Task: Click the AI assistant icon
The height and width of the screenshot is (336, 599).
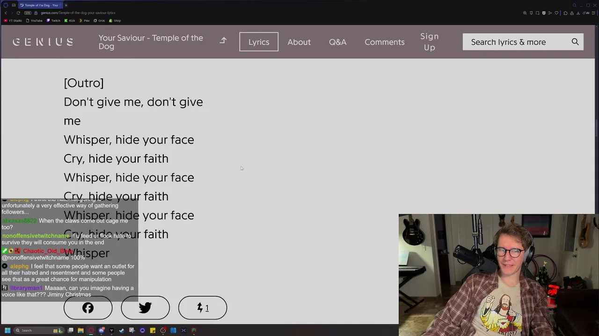Action: coord(586,13)
